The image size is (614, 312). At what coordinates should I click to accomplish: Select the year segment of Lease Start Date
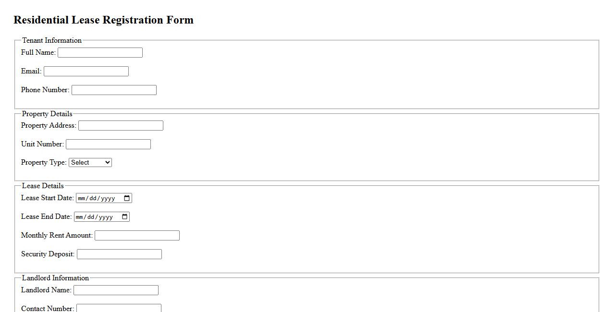pyautogui.click(x=108, y=199)
